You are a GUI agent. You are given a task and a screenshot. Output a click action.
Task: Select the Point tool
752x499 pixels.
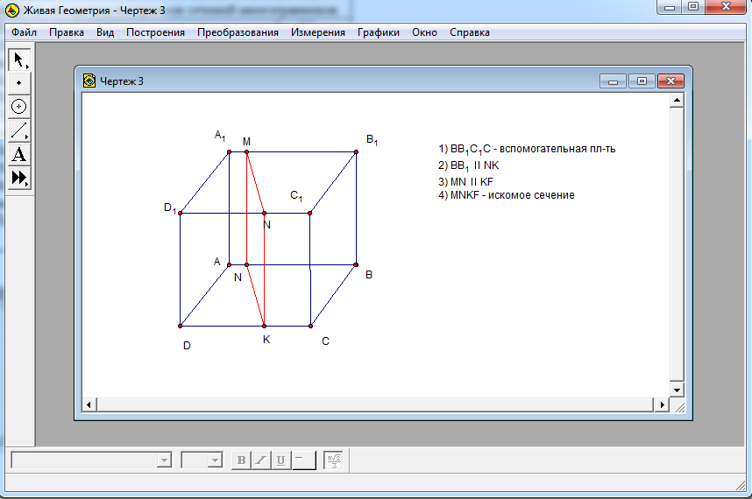tap(19, 82)
